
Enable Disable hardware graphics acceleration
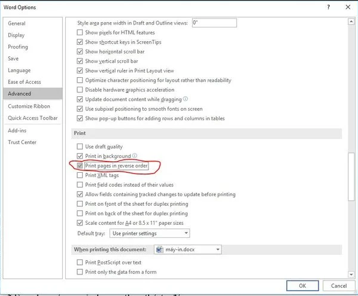[x=80, y=90]
